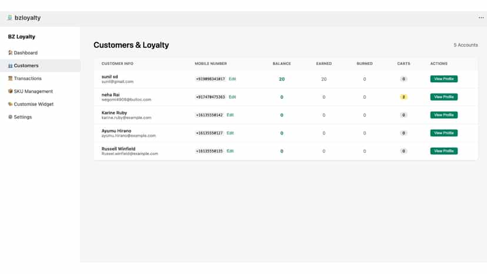Click the Ayumu Hirano customer name
487x274 pixels.
(x=116, y=131)
